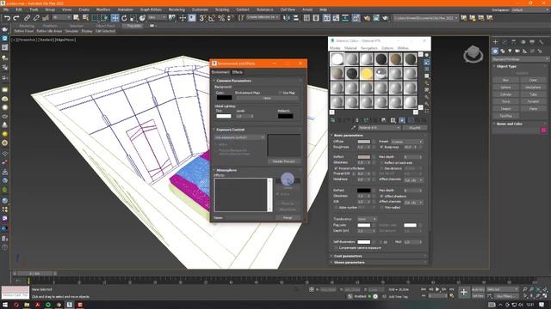The image size is (551, 309).
Task: Switch to Effects tab in Environment dialog
Action: pyautogui.click(x=238, y=72)
